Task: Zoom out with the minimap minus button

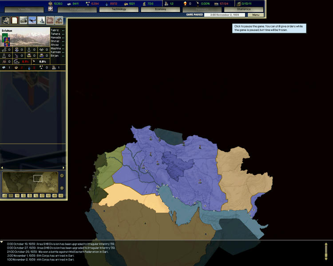Action: pyautogui.click(x=62, y=188)
